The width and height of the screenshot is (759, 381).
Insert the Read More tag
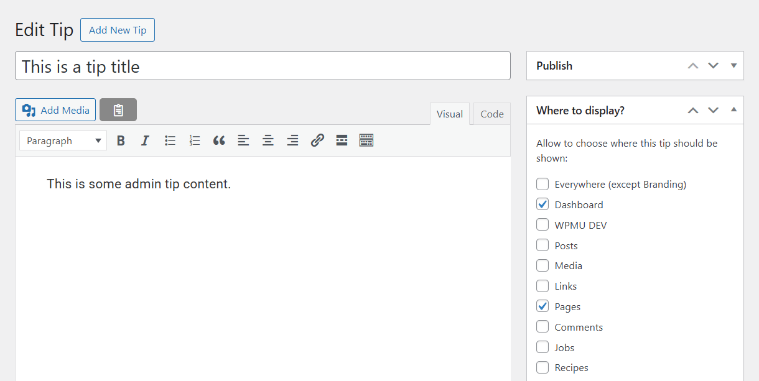(342, 140)
